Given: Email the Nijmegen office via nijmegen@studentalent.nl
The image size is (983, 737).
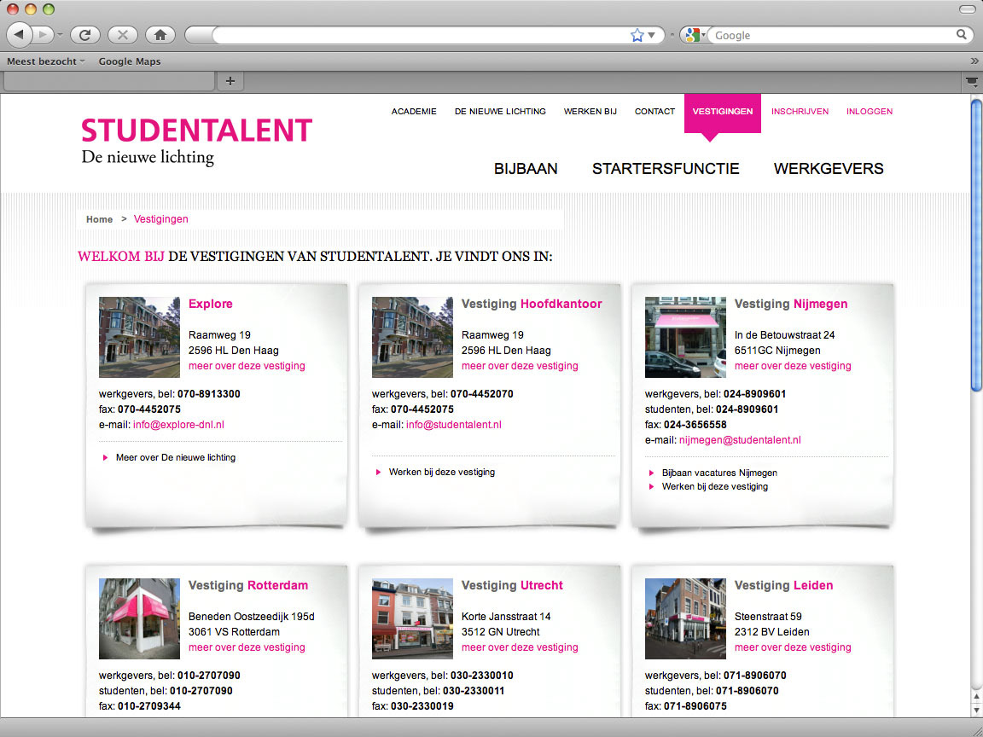Looking at the screenshot, I should point(739,439).
